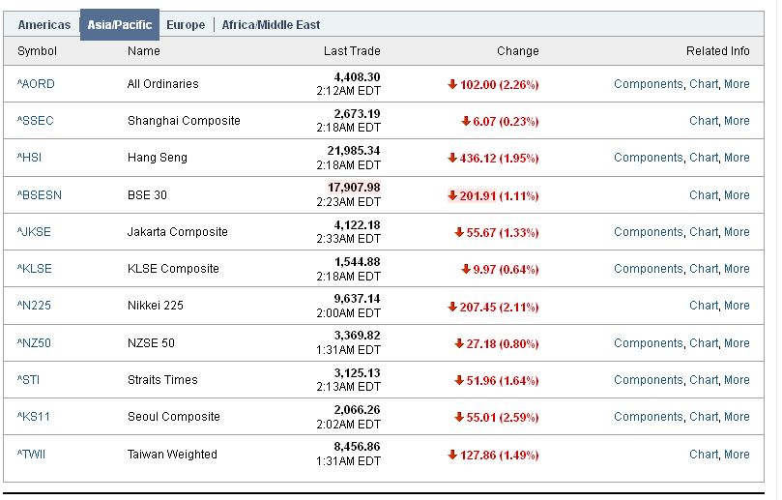Switch to the Americas tab
This screenshot has width=782, height=500.
pos(43,25)
